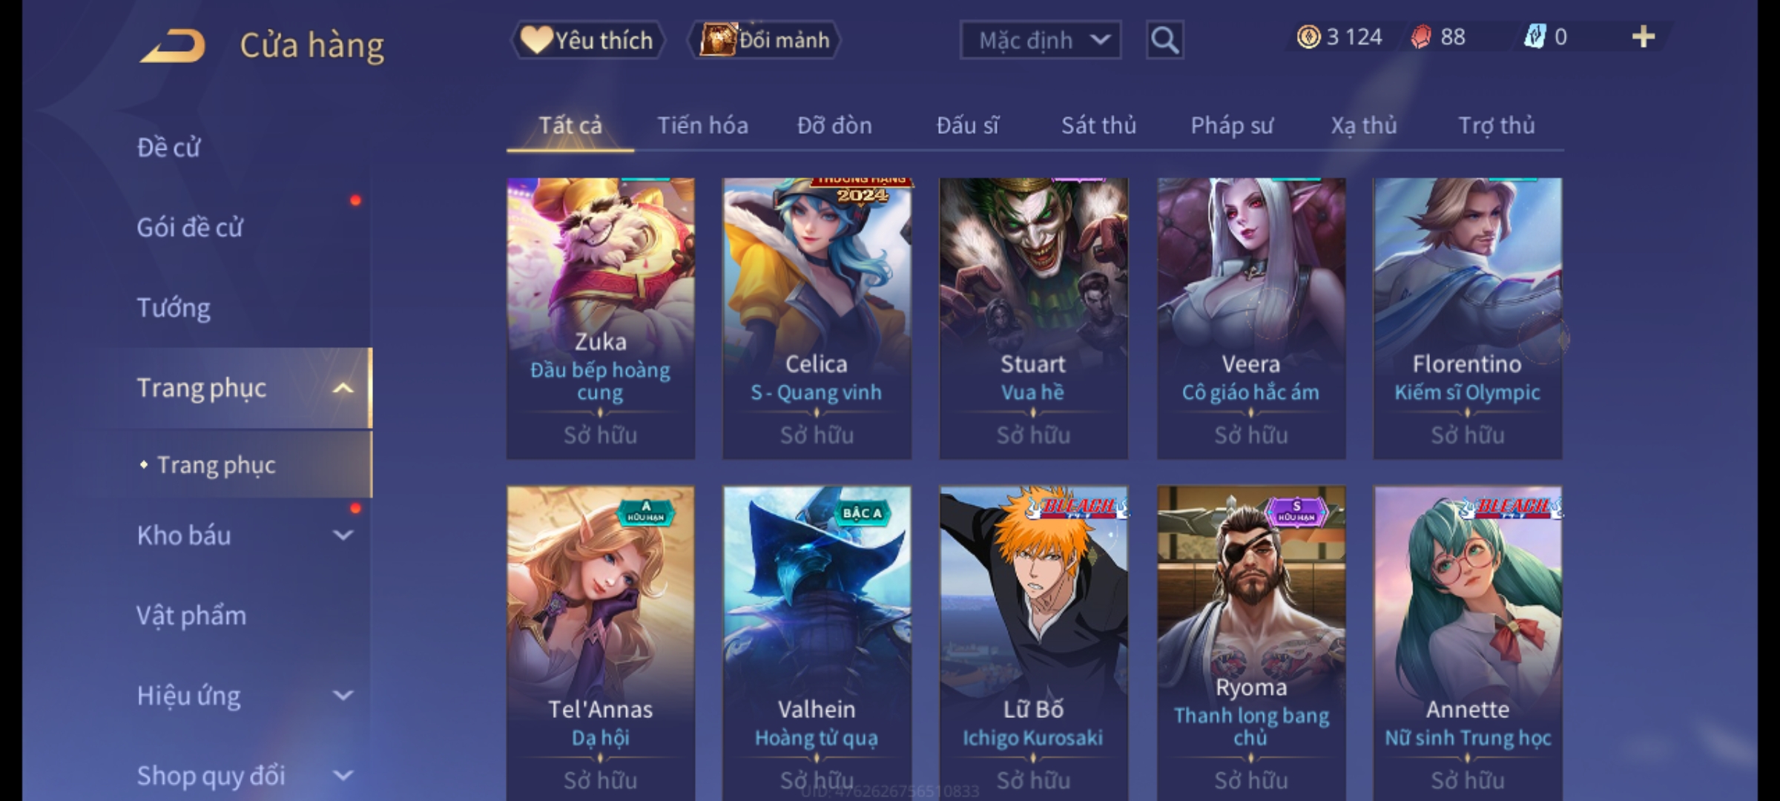Tap the golden back arrow icon
Screen dimensions: 1780x801
coord(173,47)
